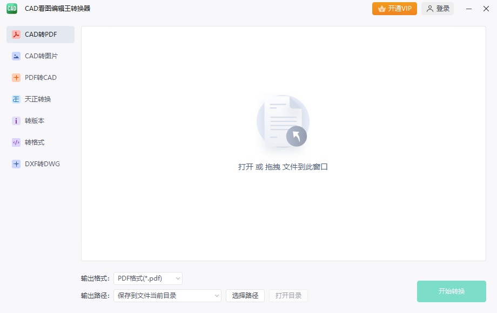
Task: Click the 打开 或 拖拽 文件到此窗口 text
Action: (283, 167)
